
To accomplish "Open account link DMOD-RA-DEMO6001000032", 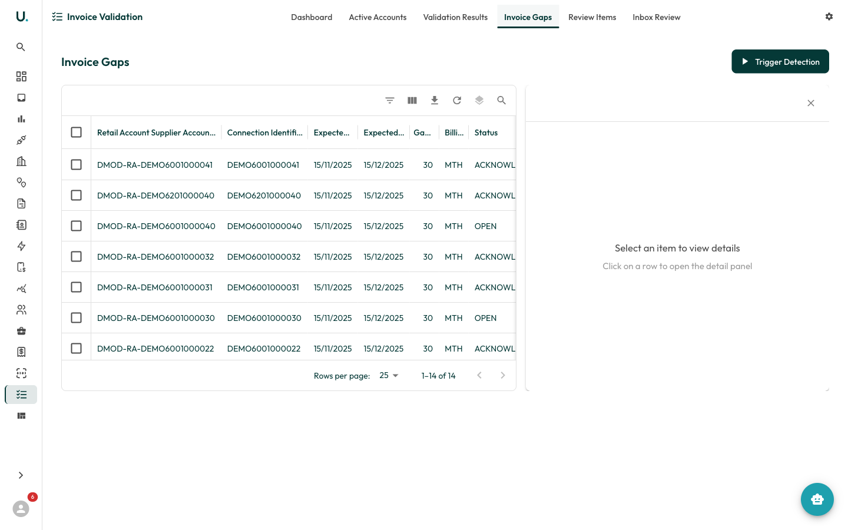I will (x=155, y=257).
